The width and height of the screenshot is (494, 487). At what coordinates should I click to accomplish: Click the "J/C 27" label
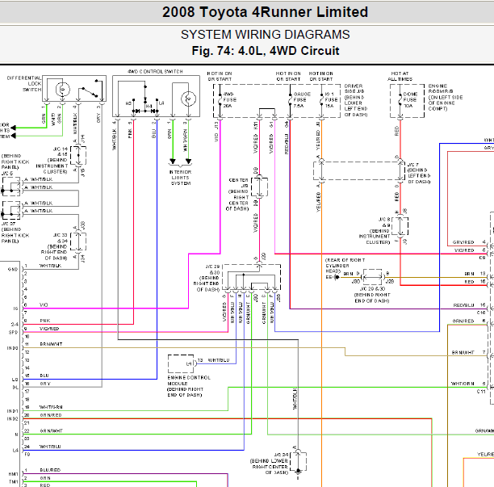point(8,224)
